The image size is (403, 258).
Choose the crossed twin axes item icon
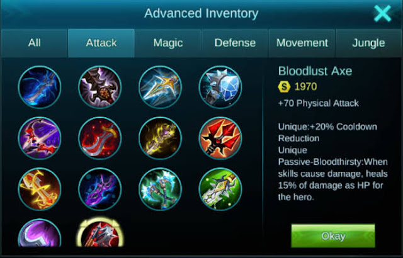point(160,189)
